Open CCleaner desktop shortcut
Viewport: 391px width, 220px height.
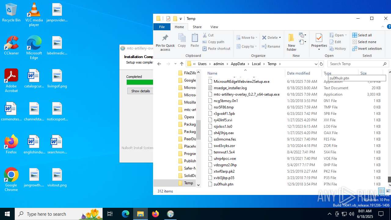coord(11,46)
